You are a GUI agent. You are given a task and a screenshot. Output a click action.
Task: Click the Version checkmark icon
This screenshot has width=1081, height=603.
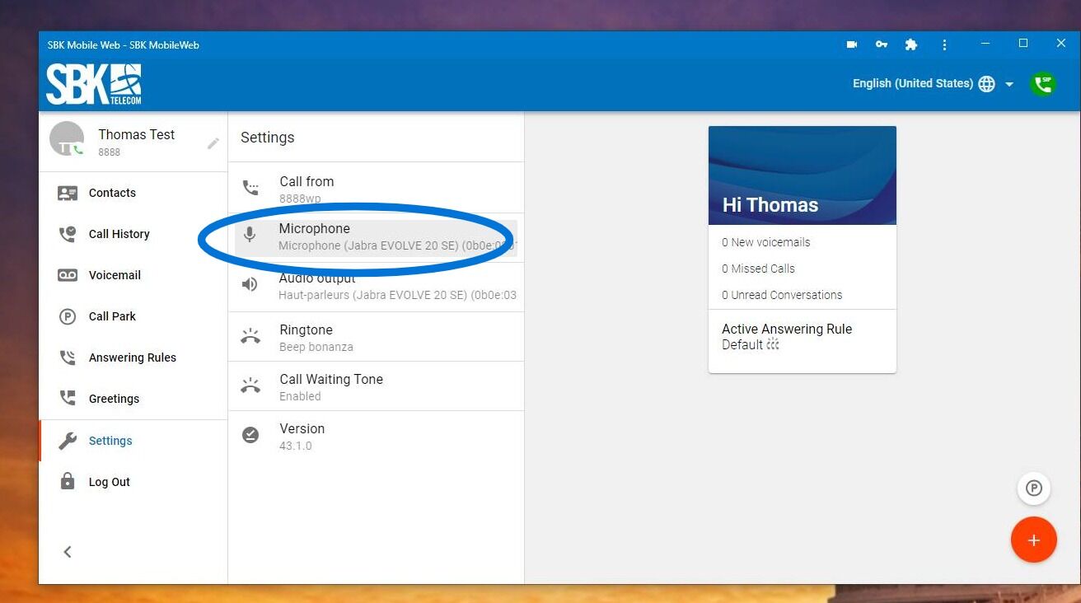(250, 435)
